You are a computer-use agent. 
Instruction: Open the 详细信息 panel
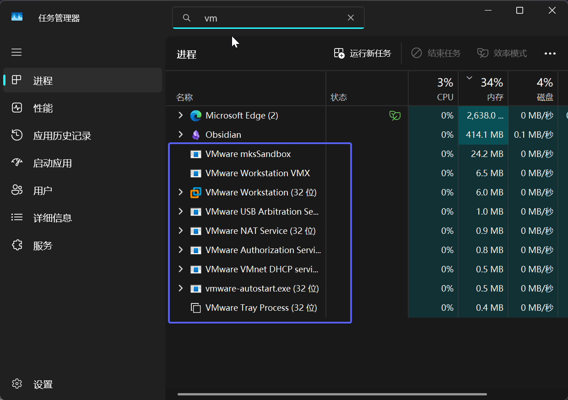point(53,218)
